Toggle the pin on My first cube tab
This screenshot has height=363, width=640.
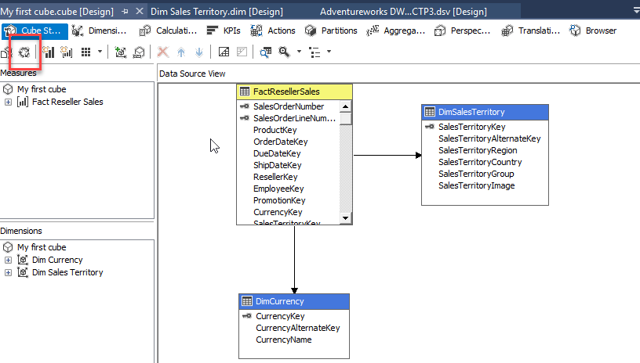point(125,12)
